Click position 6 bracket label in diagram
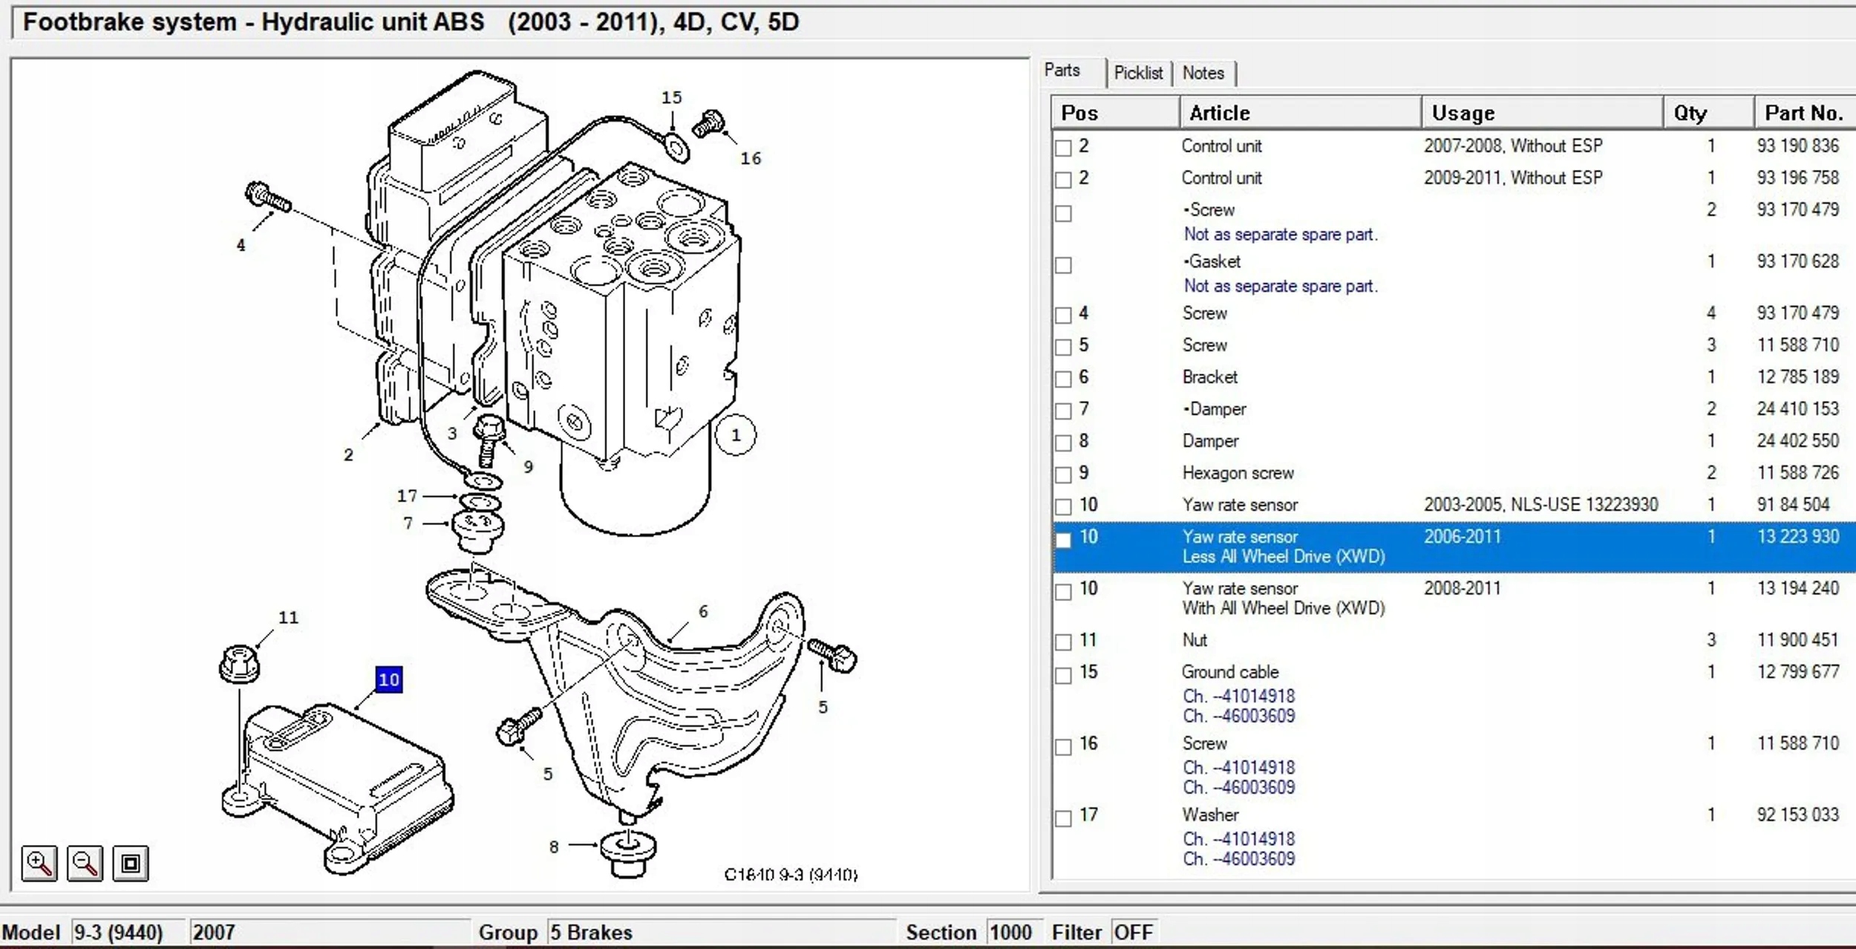The height and width of the screenshot is (949, 1856). pos(702,611)
